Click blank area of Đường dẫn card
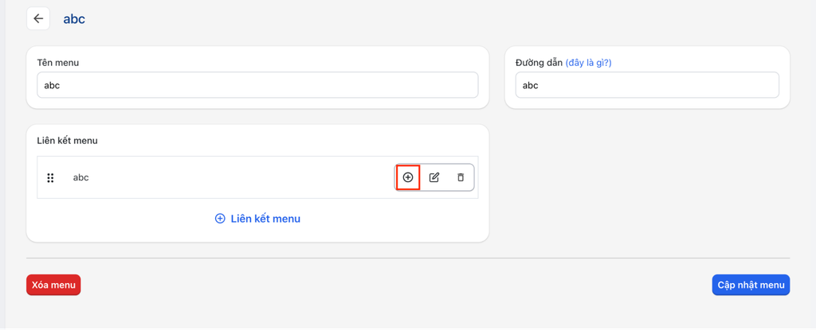816x330 pixels. pos(701,63)
